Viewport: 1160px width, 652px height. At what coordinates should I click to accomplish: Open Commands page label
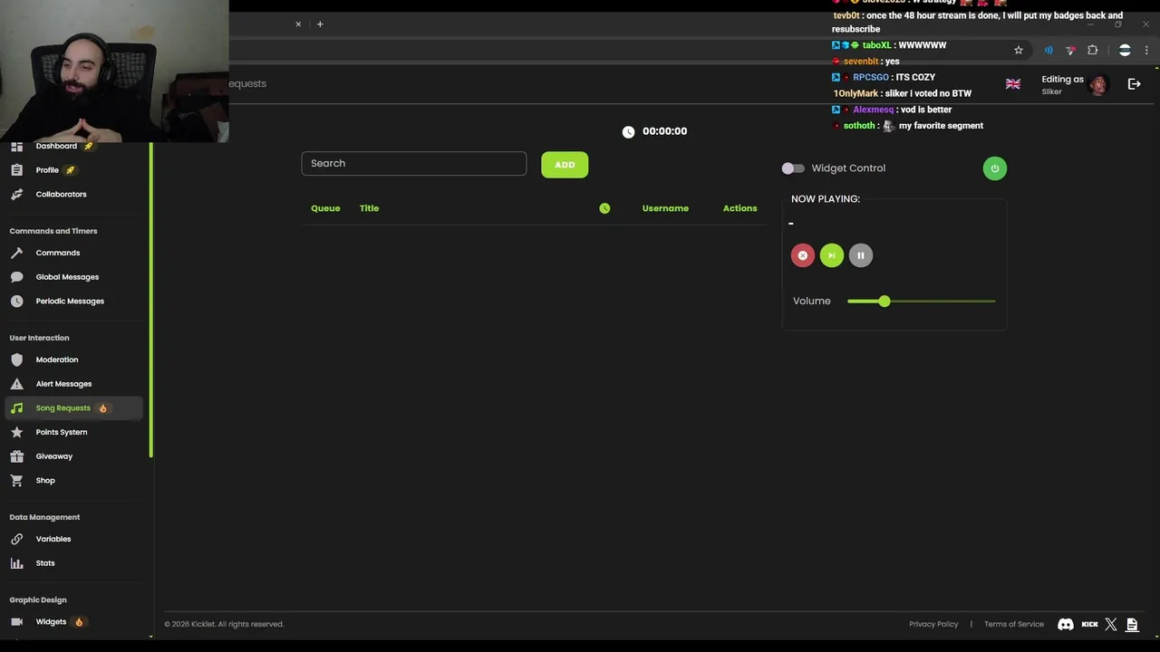(x=58, y=253)
